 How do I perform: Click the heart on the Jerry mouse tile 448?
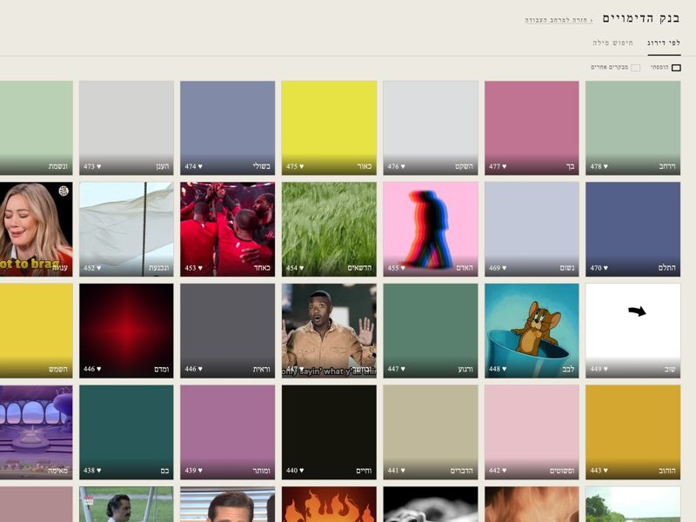click(505, 369)
